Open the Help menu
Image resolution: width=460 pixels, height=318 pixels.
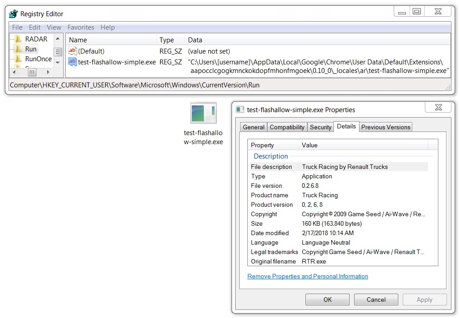coord(107,27)
